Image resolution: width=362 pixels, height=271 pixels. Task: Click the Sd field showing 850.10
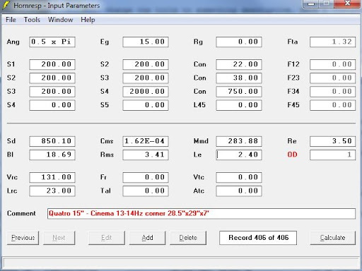(x=52, y=141)
